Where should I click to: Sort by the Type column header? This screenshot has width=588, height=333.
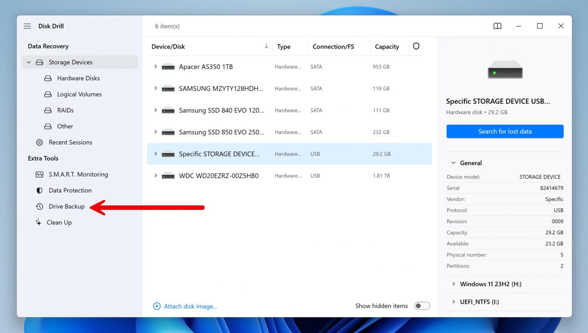[x=284, y=47]
